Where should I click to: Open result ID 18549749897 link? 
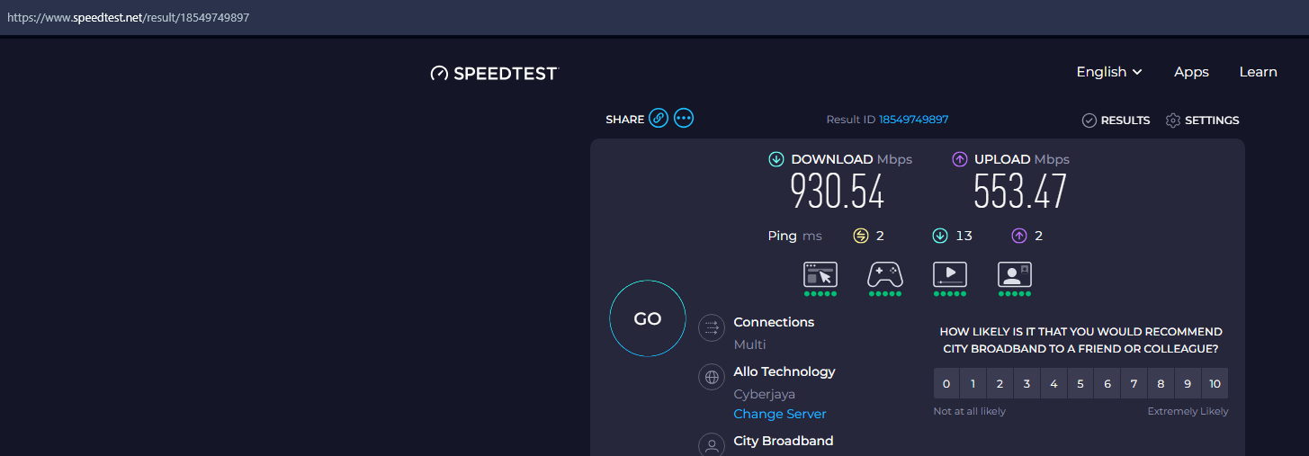(x=913, y=120)
